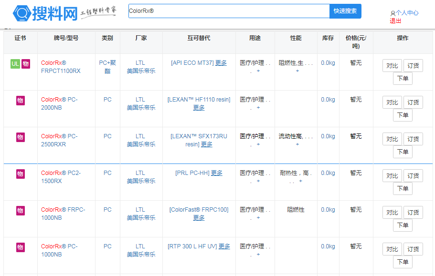
Task: Expand 性能 plus sign for PC2-1500RX row
Action: click(300, 181)
